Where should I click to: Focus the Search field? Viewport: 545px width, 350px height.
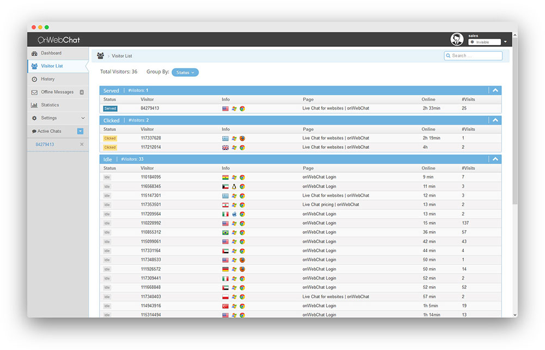473,56
